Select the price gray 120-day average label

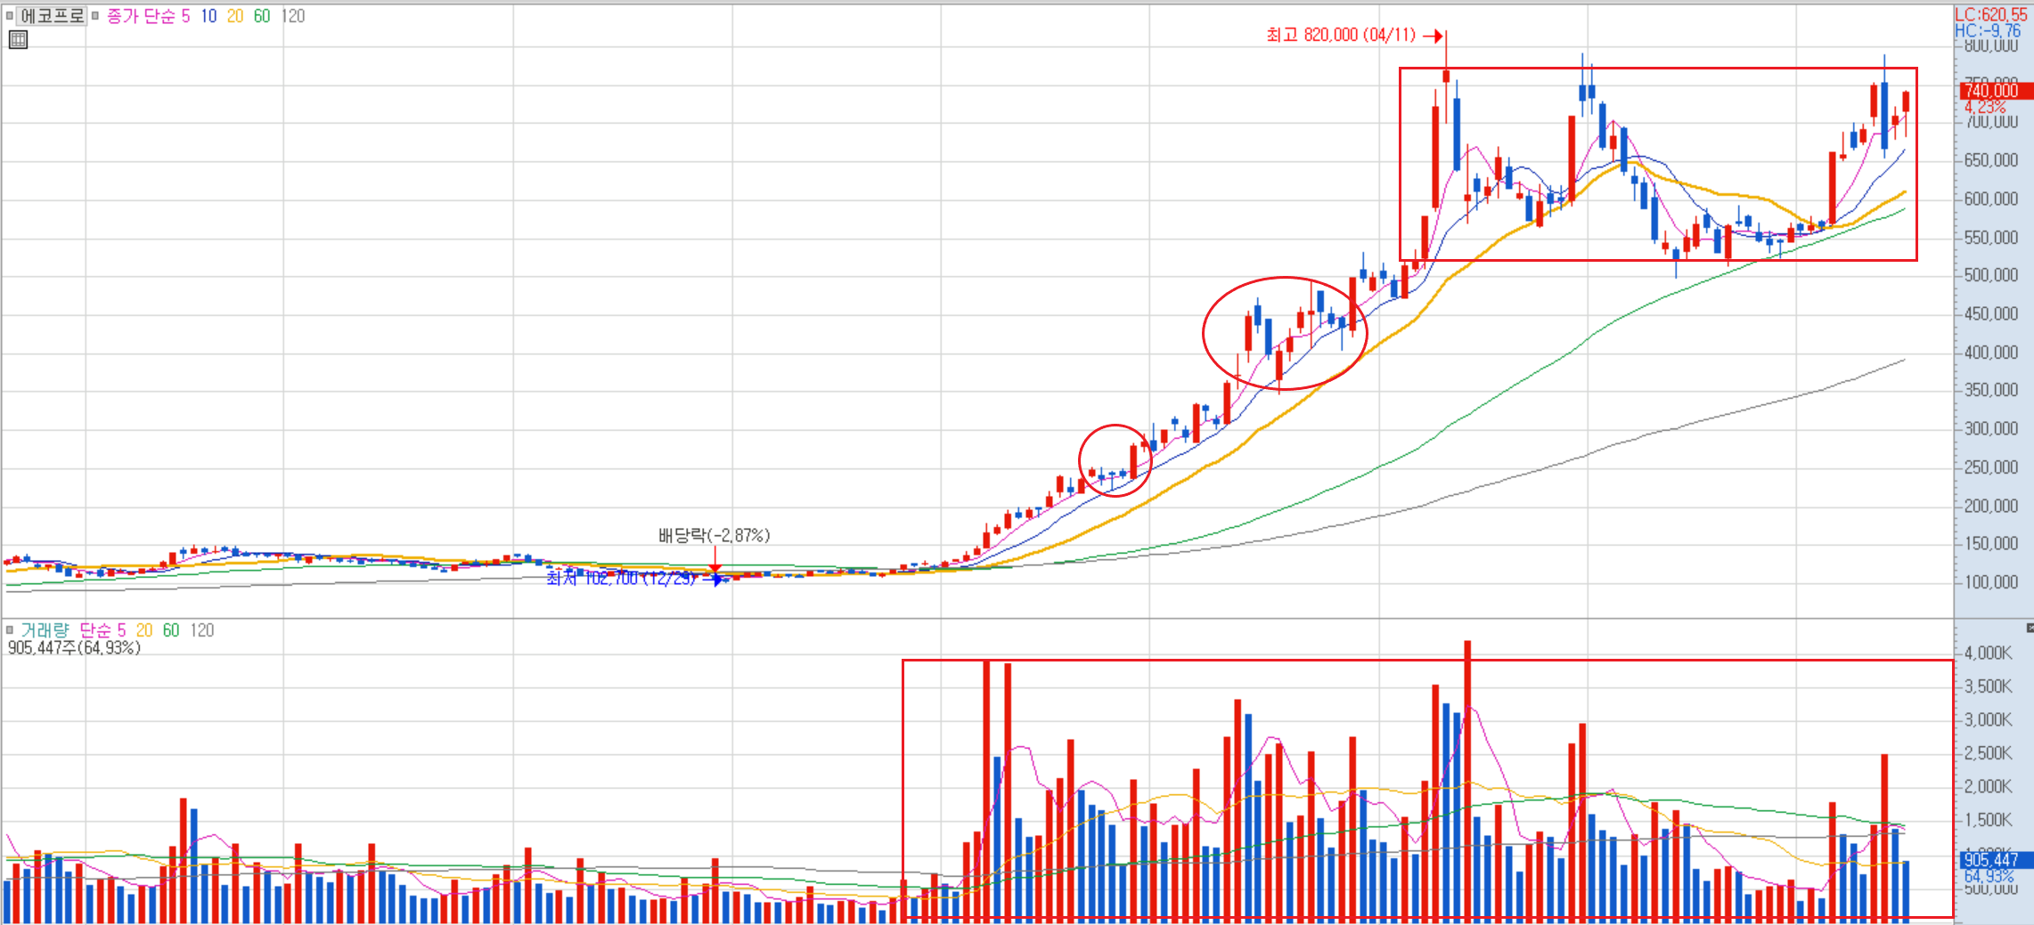tap(293, 16)
